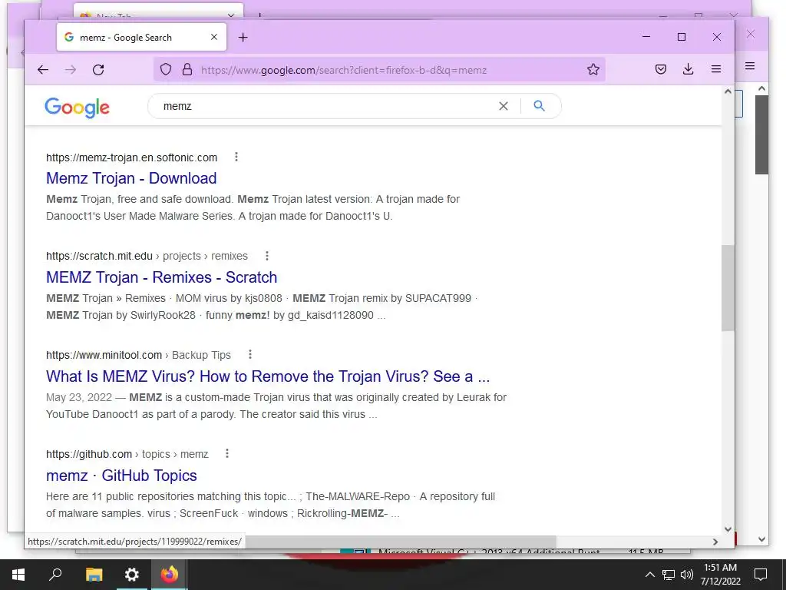
Task: Click scrollbar down arrow in front window
Action: [x=728, y=529]
